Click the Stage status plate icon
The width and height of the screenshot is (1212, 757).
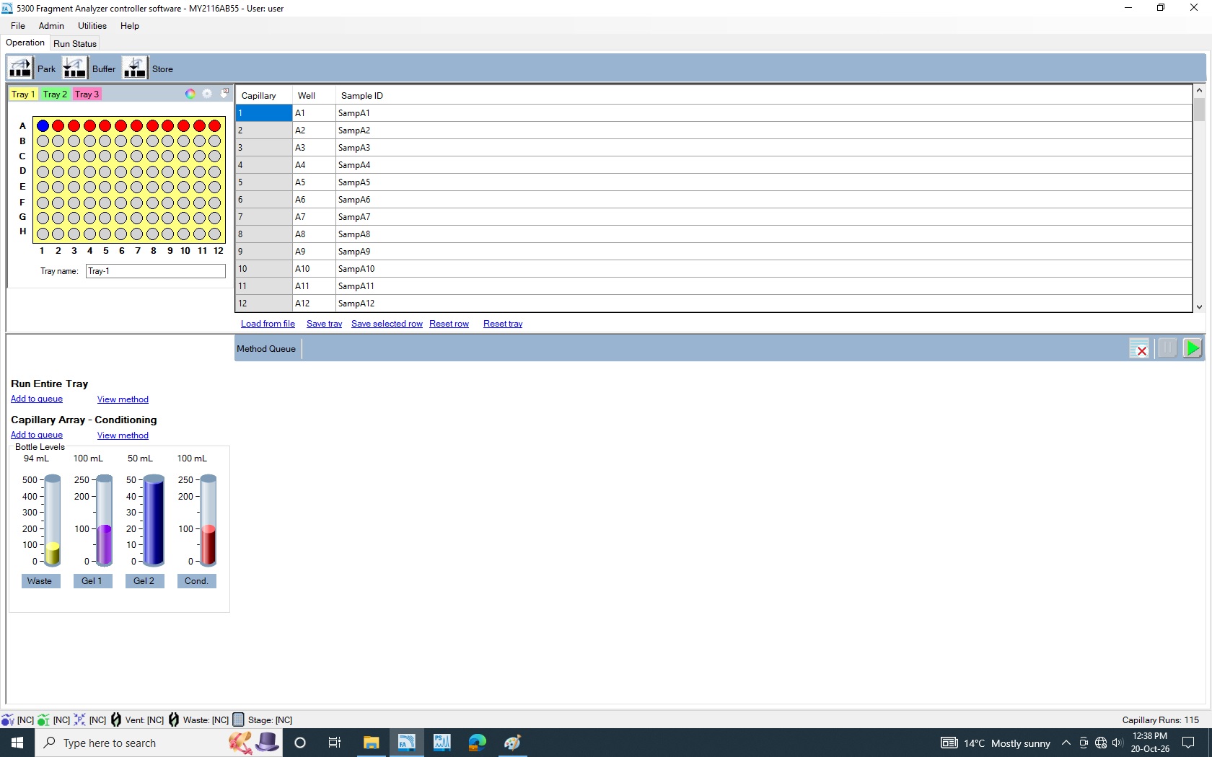pyautogui.click(x=238, y=720)
